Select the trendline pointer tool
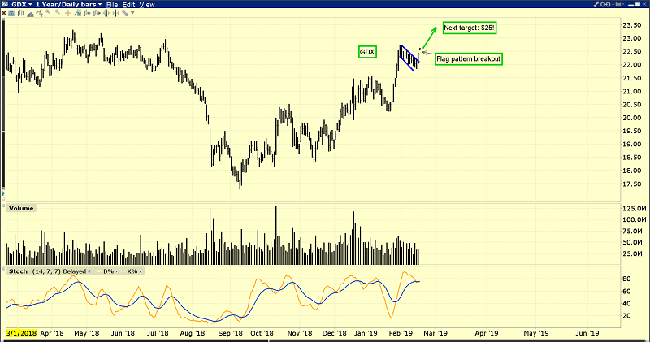The width and height of the screenshot is (650, 342). point(39,13)
